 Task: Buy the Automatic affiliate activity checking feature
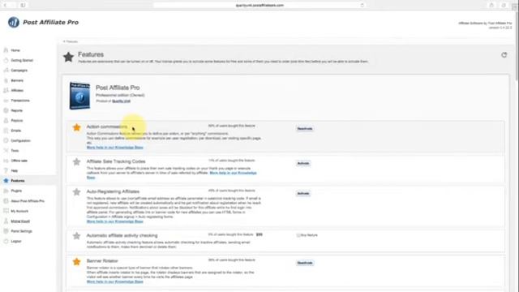(307, 235)
